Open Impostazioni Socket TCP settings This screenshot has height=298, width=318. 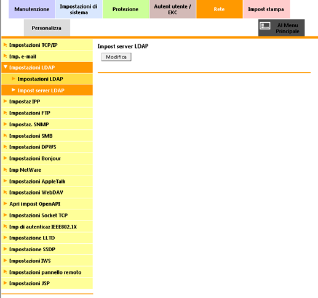pos(47,215)
